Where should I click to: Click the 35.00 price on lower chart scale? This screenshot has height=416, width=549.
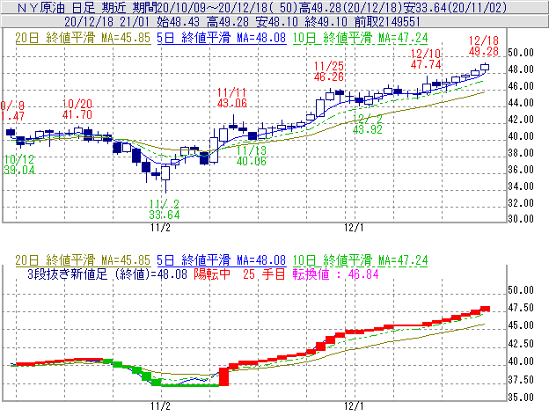coord(521,398)
